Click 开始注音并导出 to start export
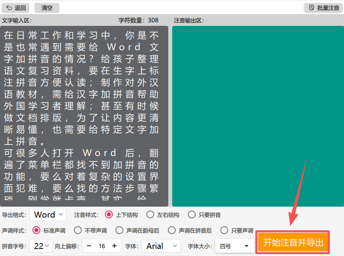This screenshot has height=256, width=344. (x=293, y=242)
